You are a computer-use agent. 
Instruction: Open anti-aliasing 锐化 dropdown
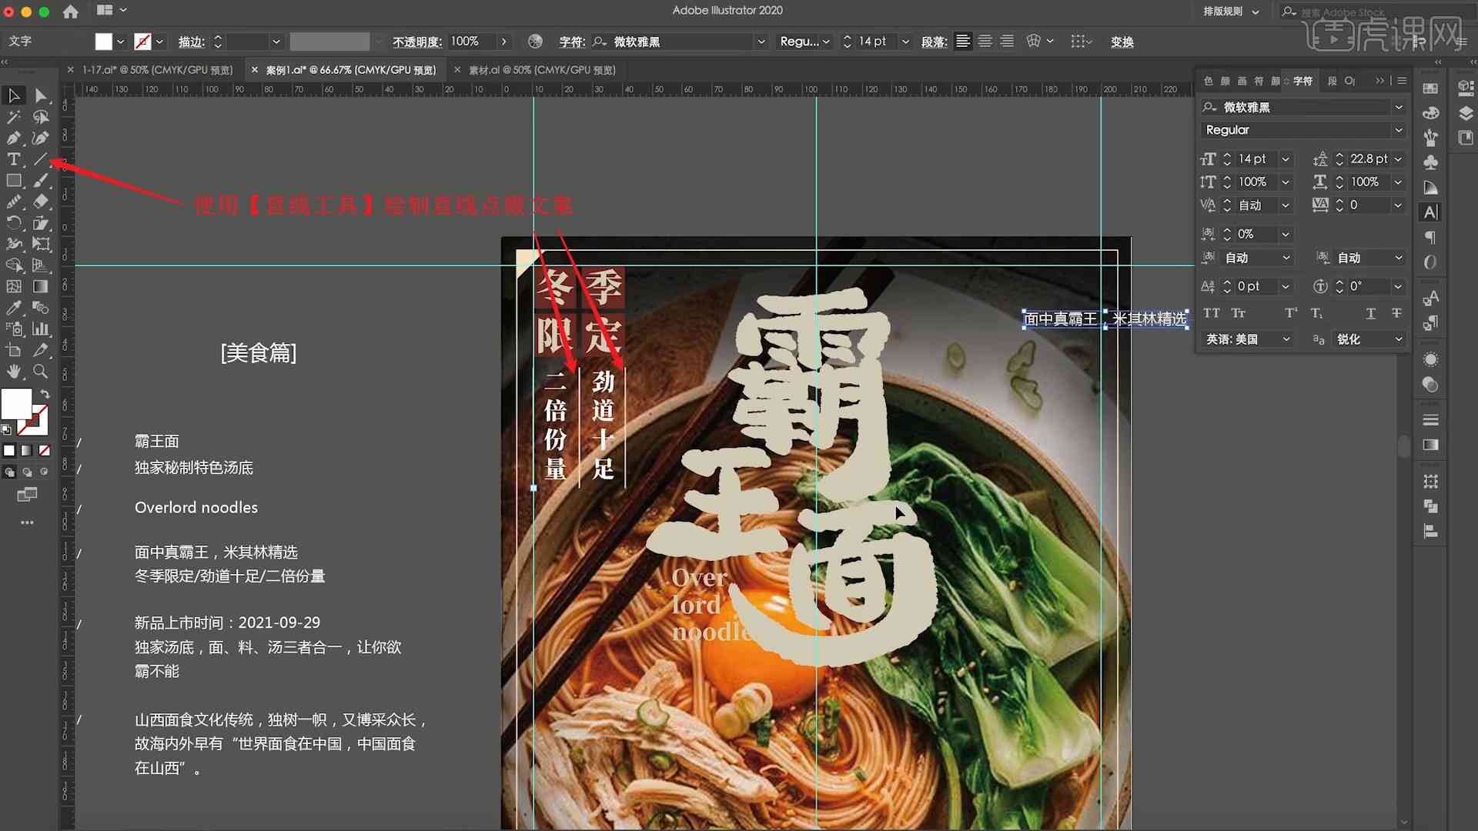[1369, 339]
